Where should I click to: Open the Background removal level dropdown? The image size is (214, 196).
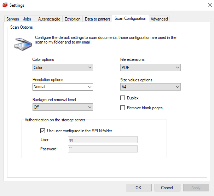(x=63, y=107)
